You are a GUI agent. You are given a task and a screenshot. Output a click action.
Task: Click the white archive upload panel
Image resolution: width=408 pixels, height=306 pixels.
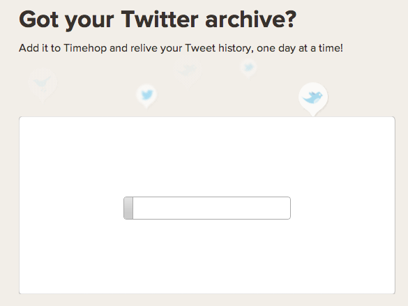click(x=207, y=206)
